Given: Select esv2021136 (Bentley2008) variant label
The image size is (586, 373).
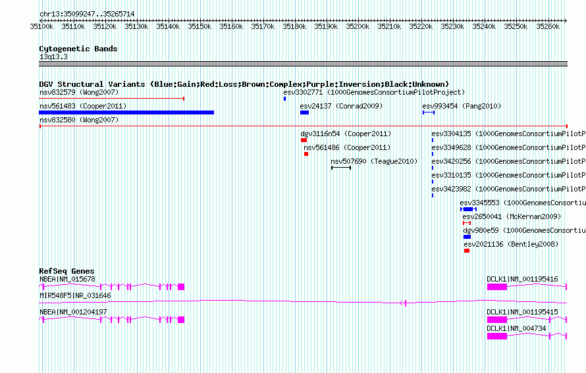Looking at the screenshot, I should [511, 244].
